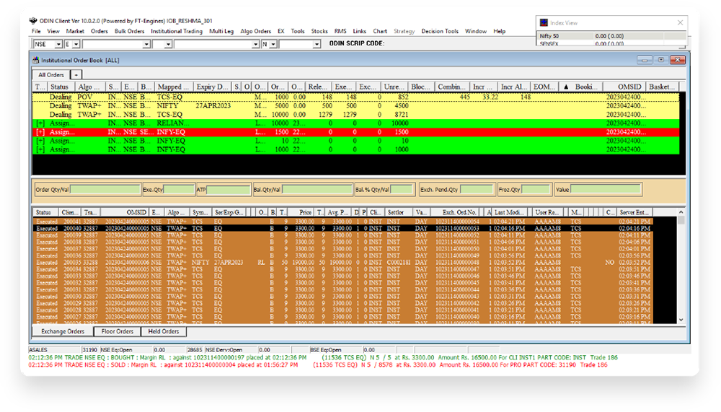Image resolution: width=721 pixels, height=412 pixels.
Task: Click the Exch. Pend.Qty field
Action: (477, 189)
